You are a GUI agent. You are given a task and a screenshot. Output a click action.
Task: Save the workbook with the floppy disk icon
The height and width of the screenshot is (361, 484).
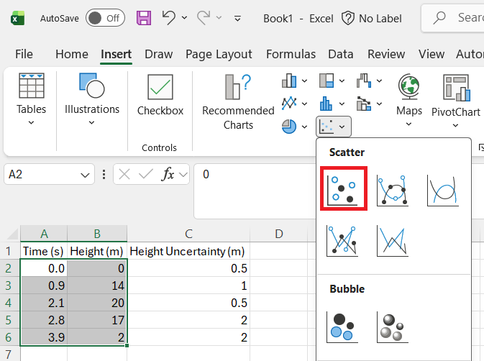pos(144,18)
